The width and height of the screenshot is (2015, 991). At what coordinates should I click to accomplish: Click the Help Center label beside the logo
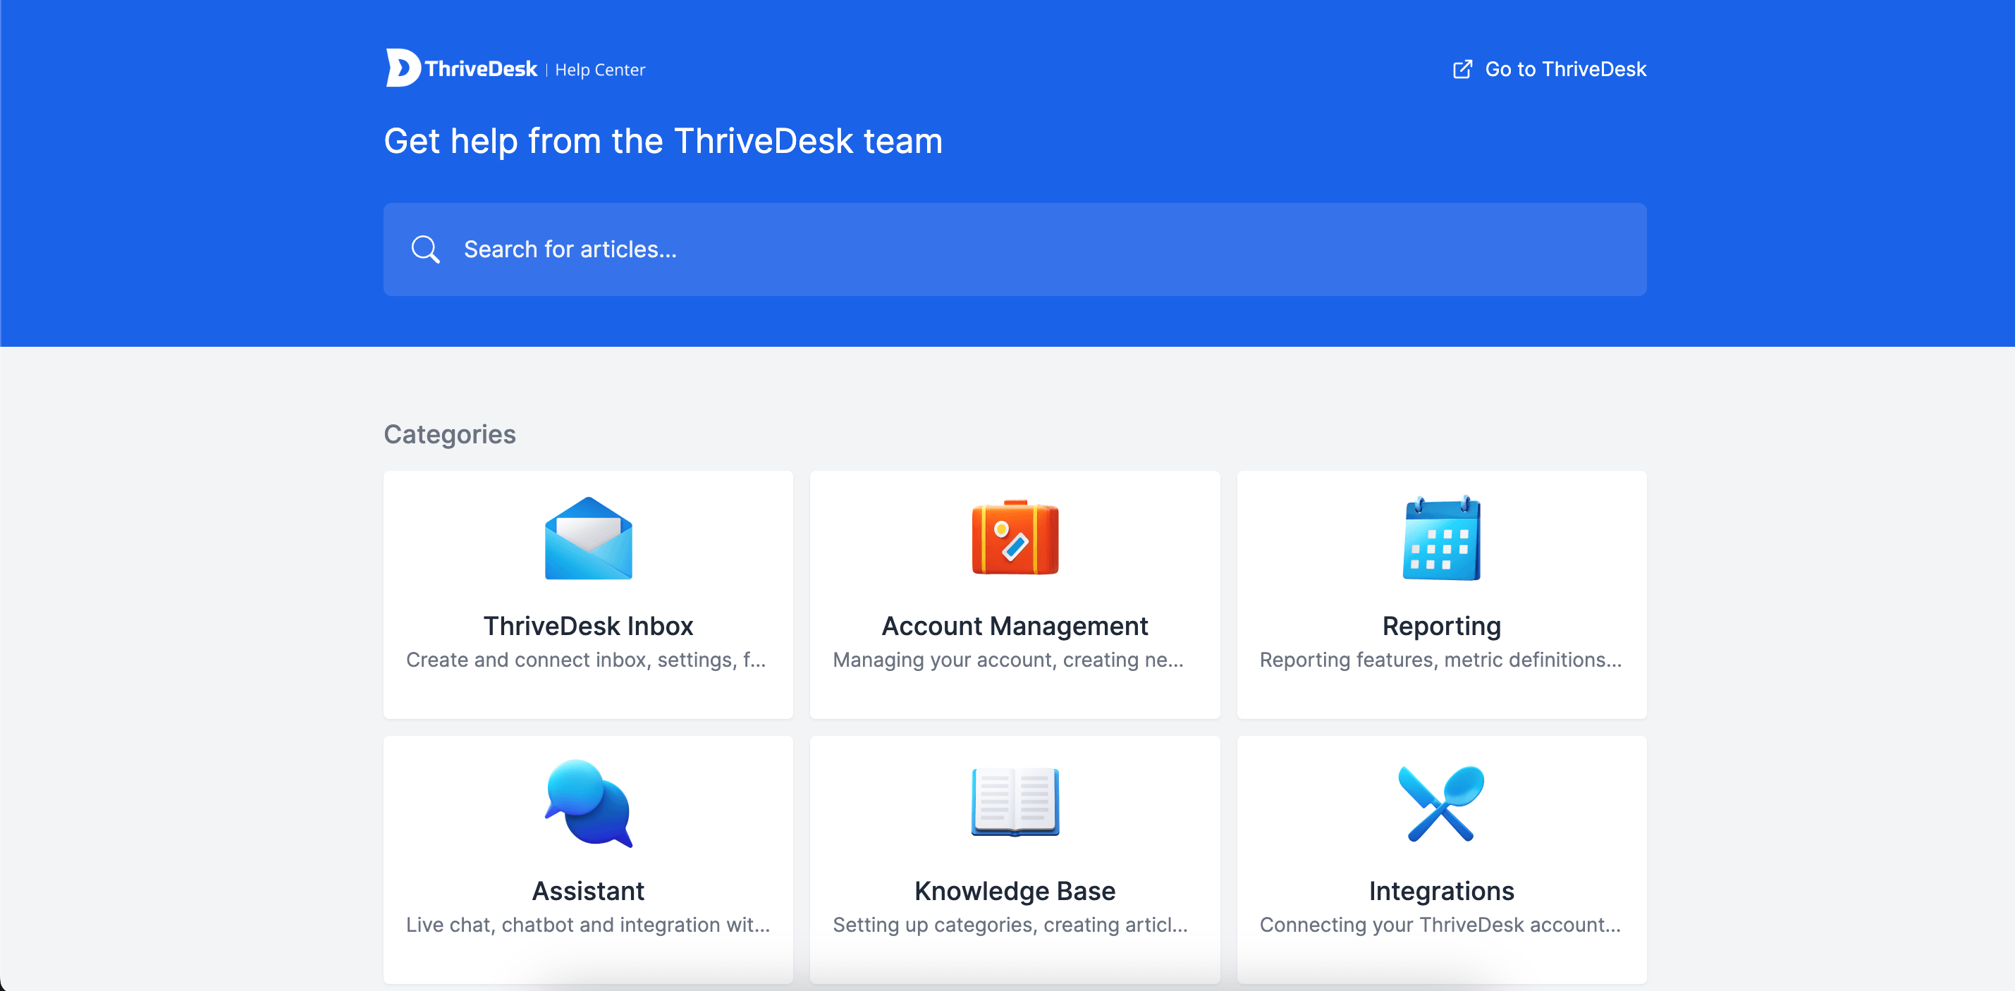[x=600, y=70]
